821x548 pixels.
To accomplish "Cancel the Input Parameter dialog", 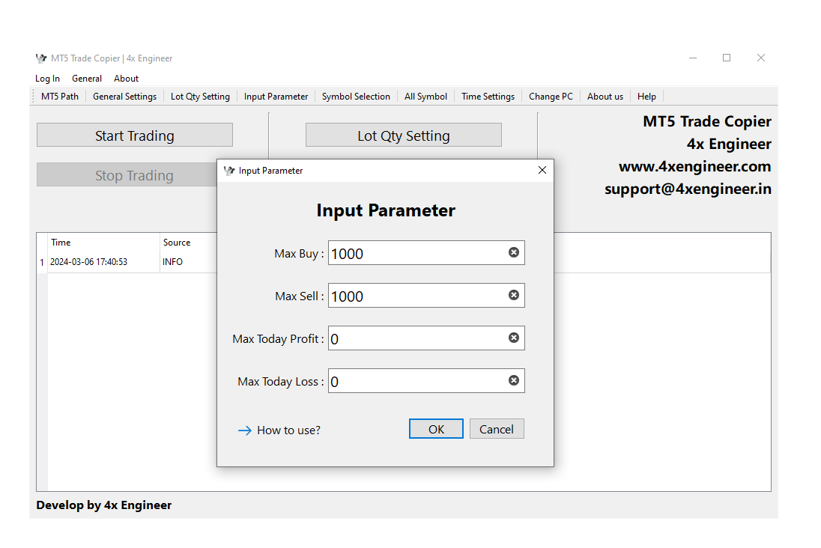I will click(x=497, y=429).
